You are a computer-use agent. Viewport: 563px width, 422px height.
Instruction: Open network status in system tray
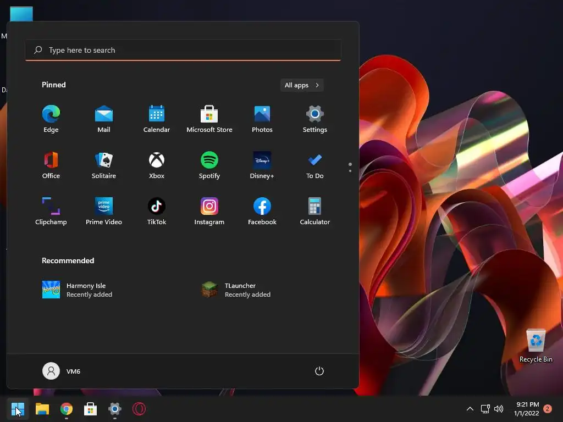[485, 409]
